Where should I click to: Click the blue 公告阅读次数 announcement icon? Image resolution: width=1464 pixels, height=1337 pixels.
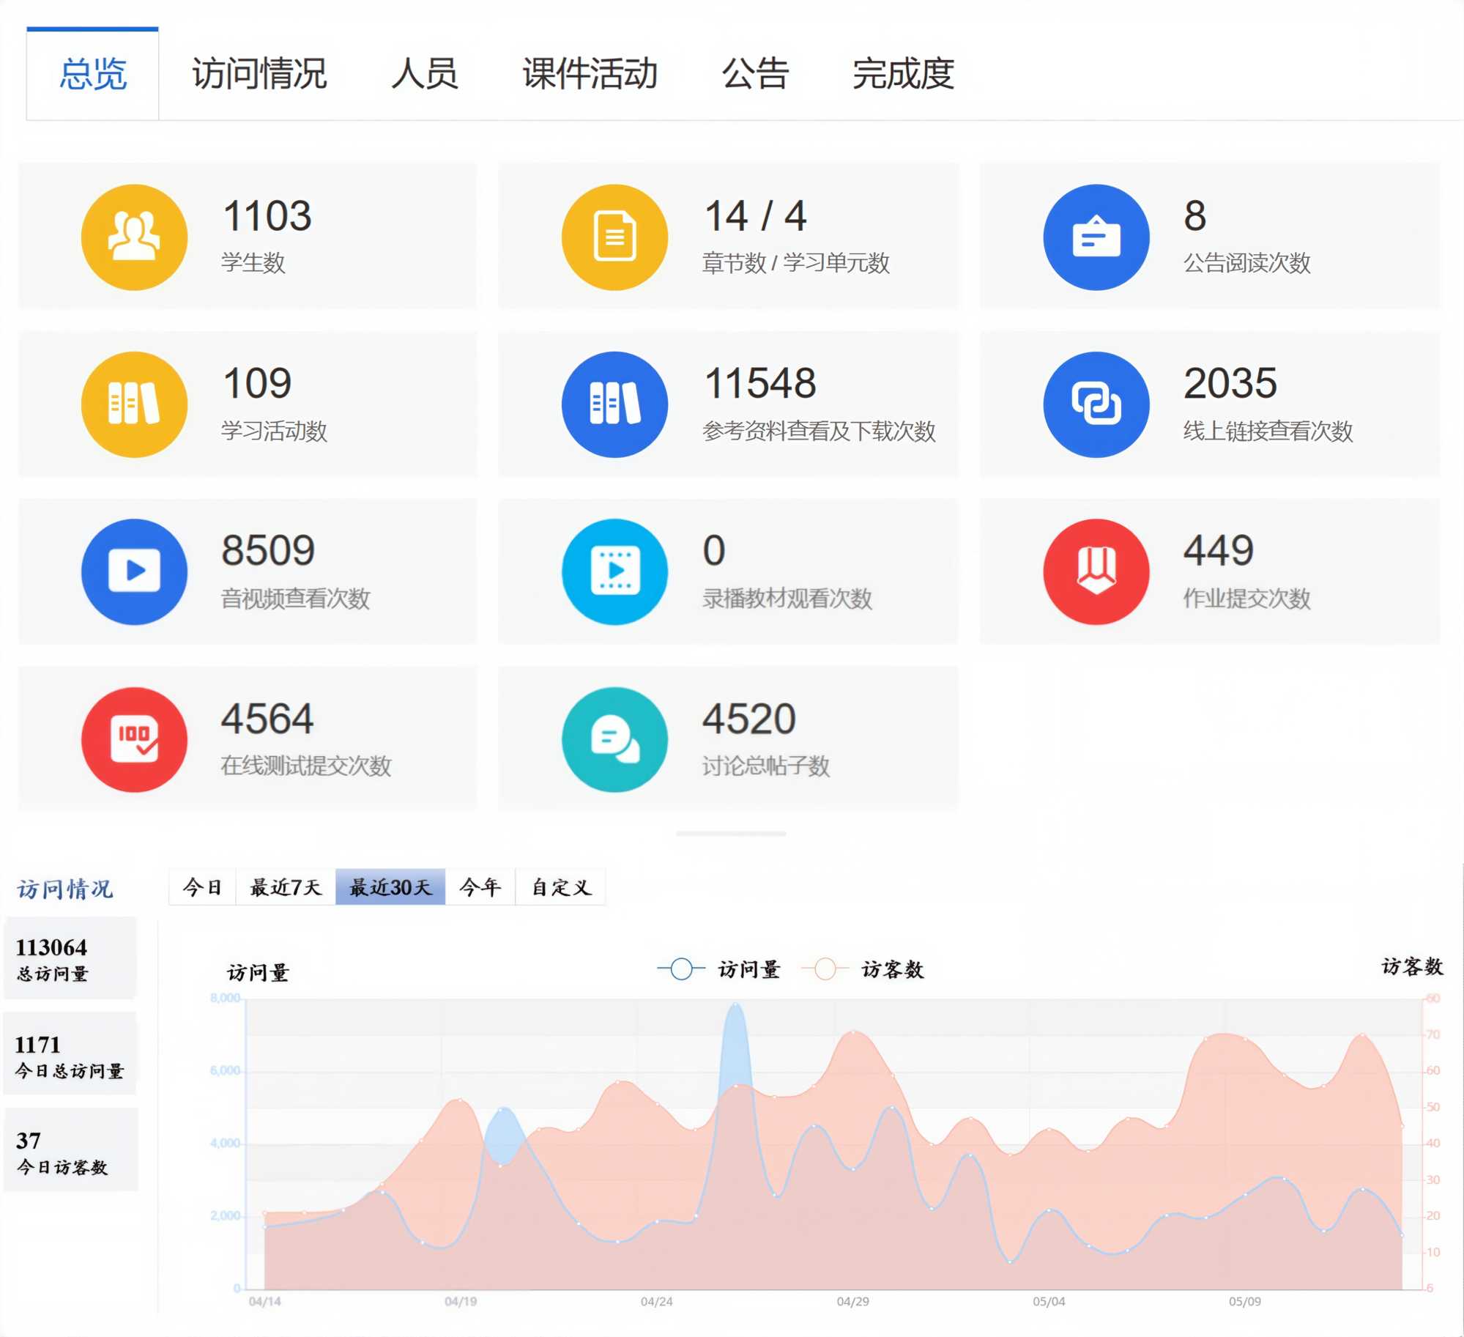[1096, 237]
